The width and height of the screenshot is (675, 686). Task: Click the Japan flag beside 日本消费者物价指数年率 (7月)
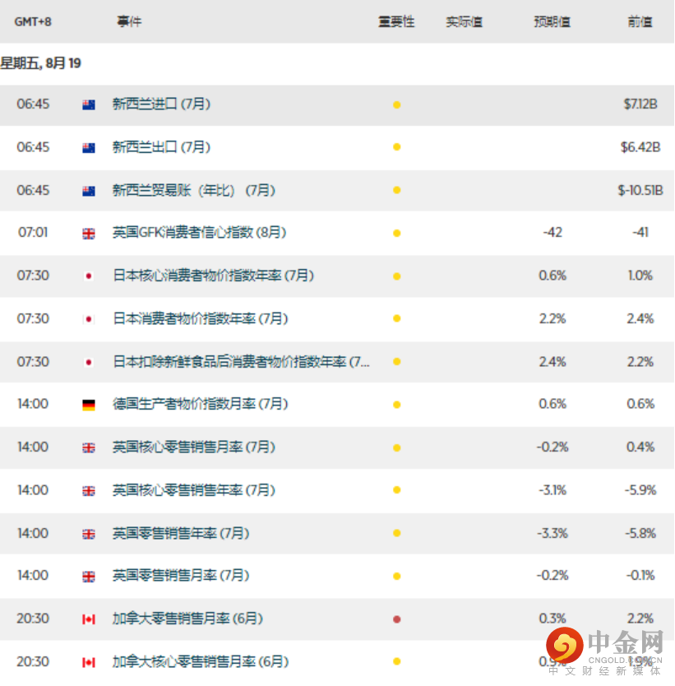tap(89, 319)
